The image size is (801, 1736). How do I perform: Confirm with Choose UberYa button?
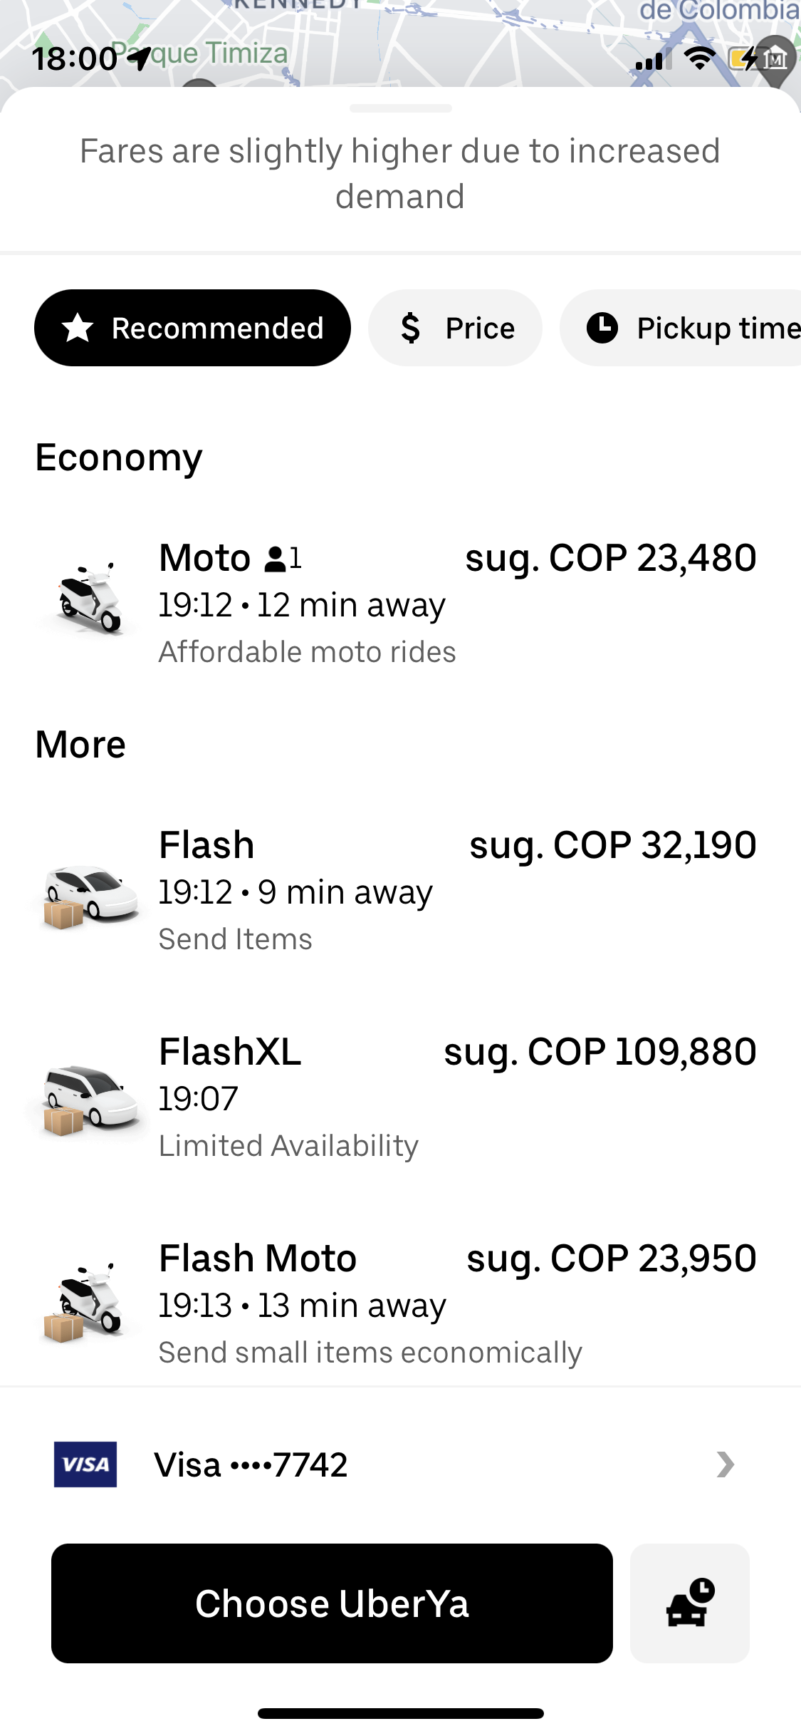point(332,1603)
